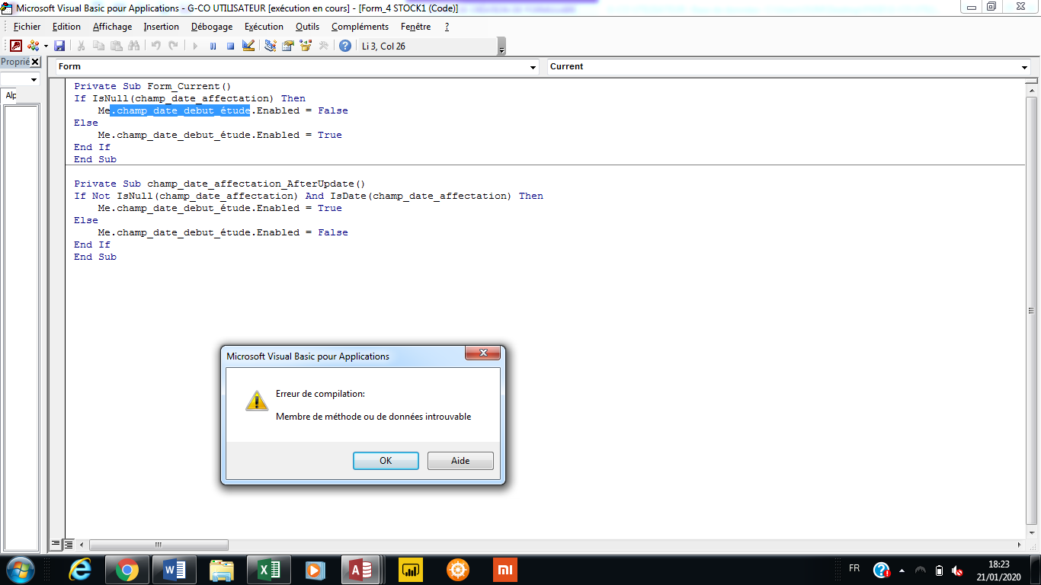Click the volume muted tray icon
This screenshot has width=1041, height=585.
957,570
